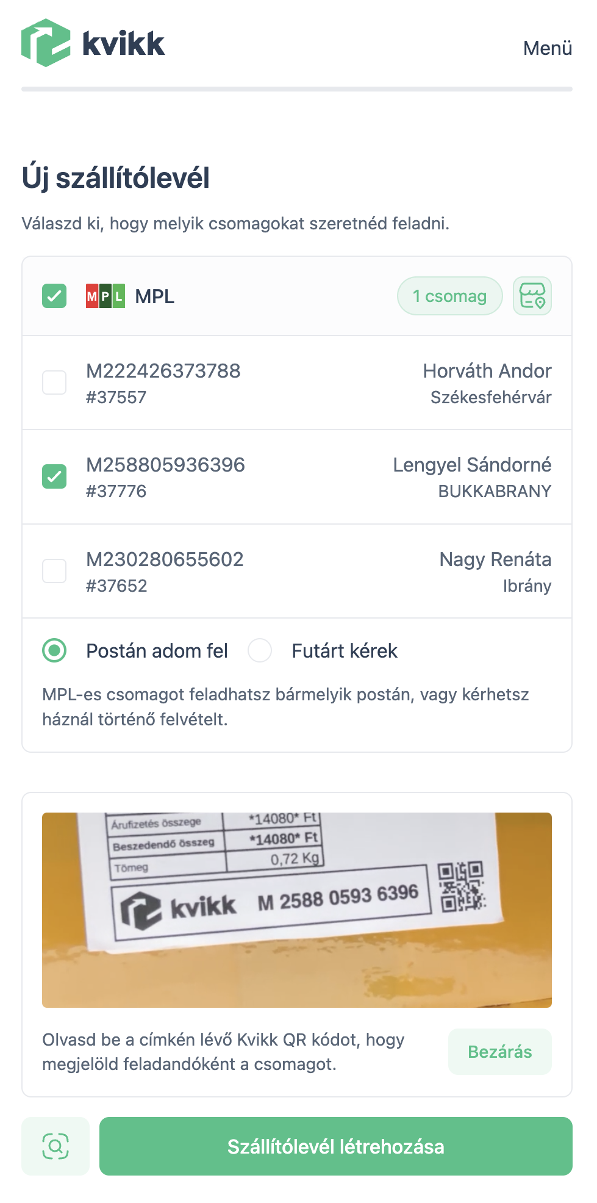
Task: Check package M222426373788 checkbox
Action: pyautogui.click(x=54, y=382)
